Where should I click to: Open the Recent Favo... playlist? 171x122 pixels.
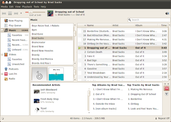[x=18, y=40]
